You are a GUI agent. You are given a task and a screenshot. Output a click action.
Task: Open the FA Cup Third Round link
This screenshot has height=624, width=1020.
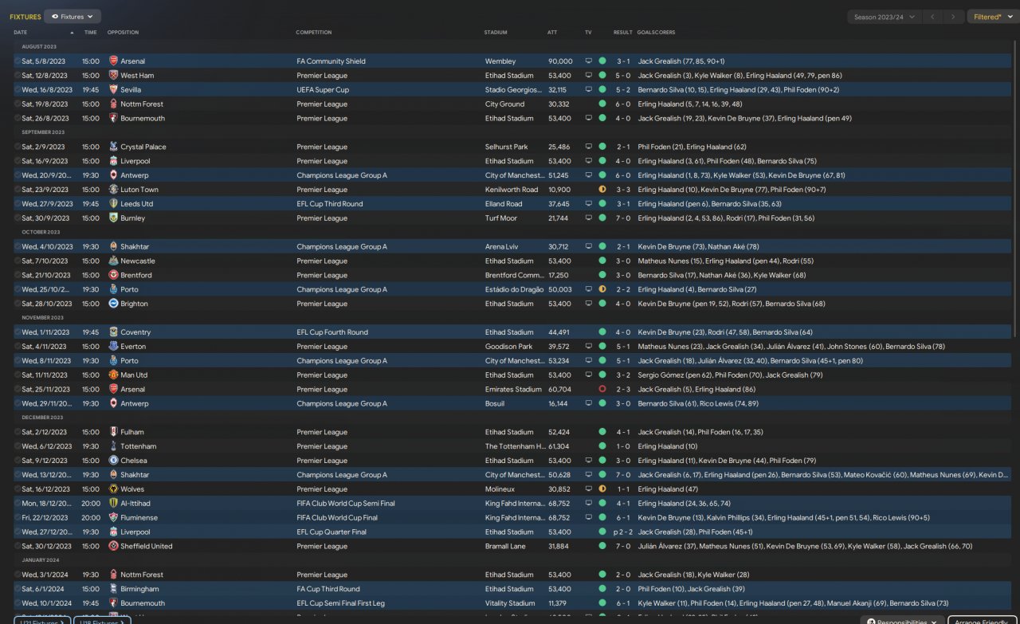328,589
